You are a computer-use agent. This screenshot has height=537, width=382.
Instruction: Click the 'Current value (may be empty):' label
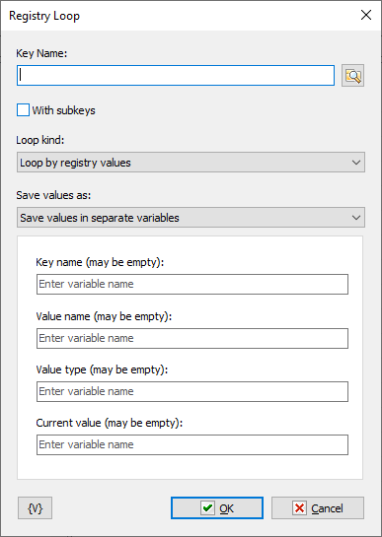coord(110,423)
